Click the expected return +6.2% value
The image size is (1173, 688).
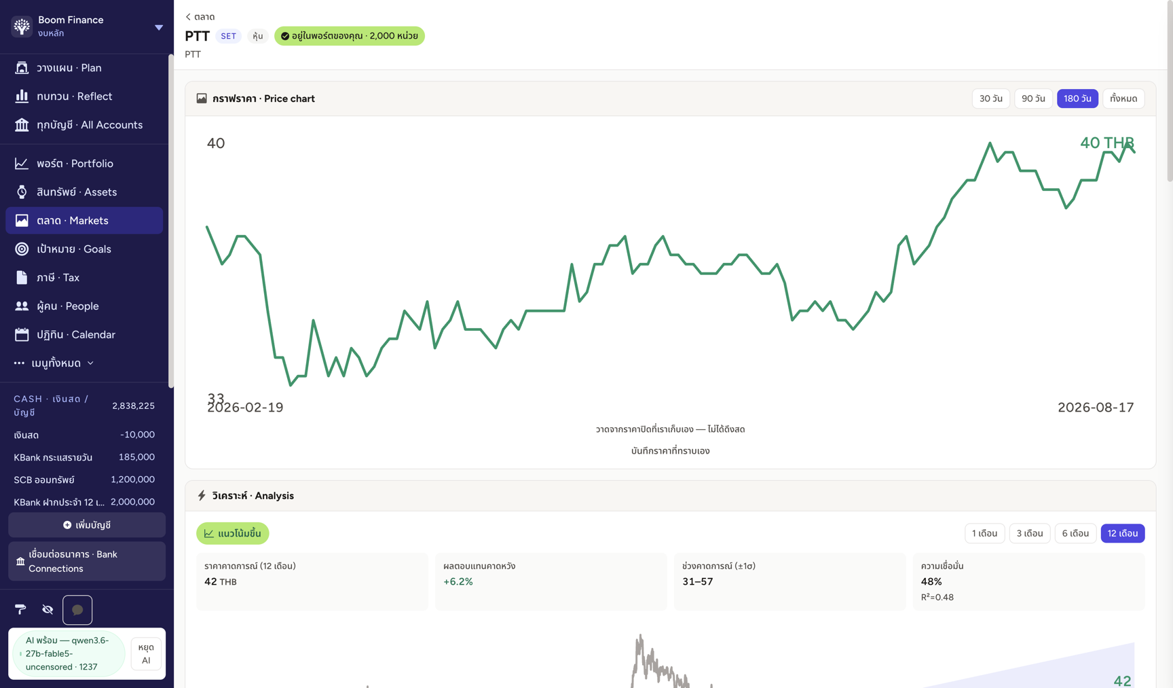click(x=458, y=581)
